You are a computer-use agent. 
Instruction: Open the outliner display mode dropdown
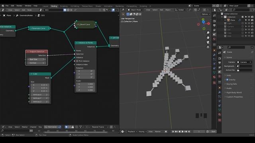point(227,10)
